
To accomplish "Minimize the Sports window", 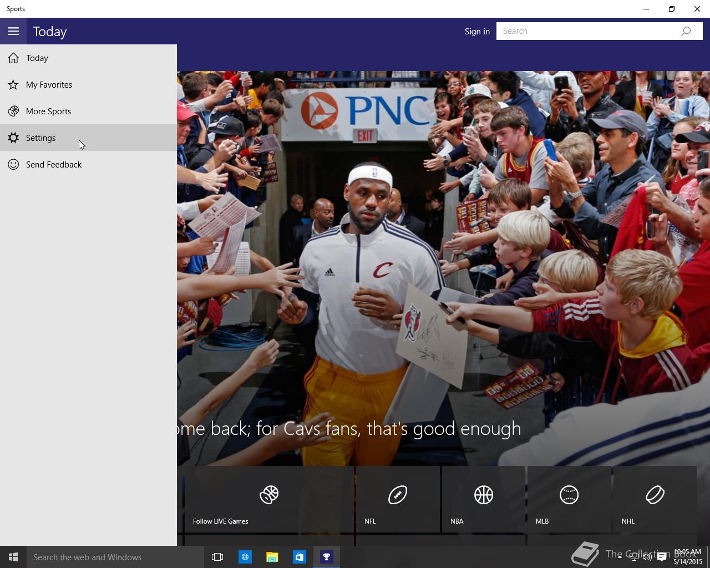I will 646,9.
